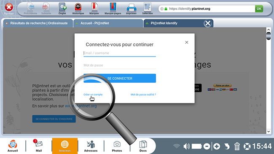Click the battery status icon
The image size is (274, 154).
click(x=196, y=146)
